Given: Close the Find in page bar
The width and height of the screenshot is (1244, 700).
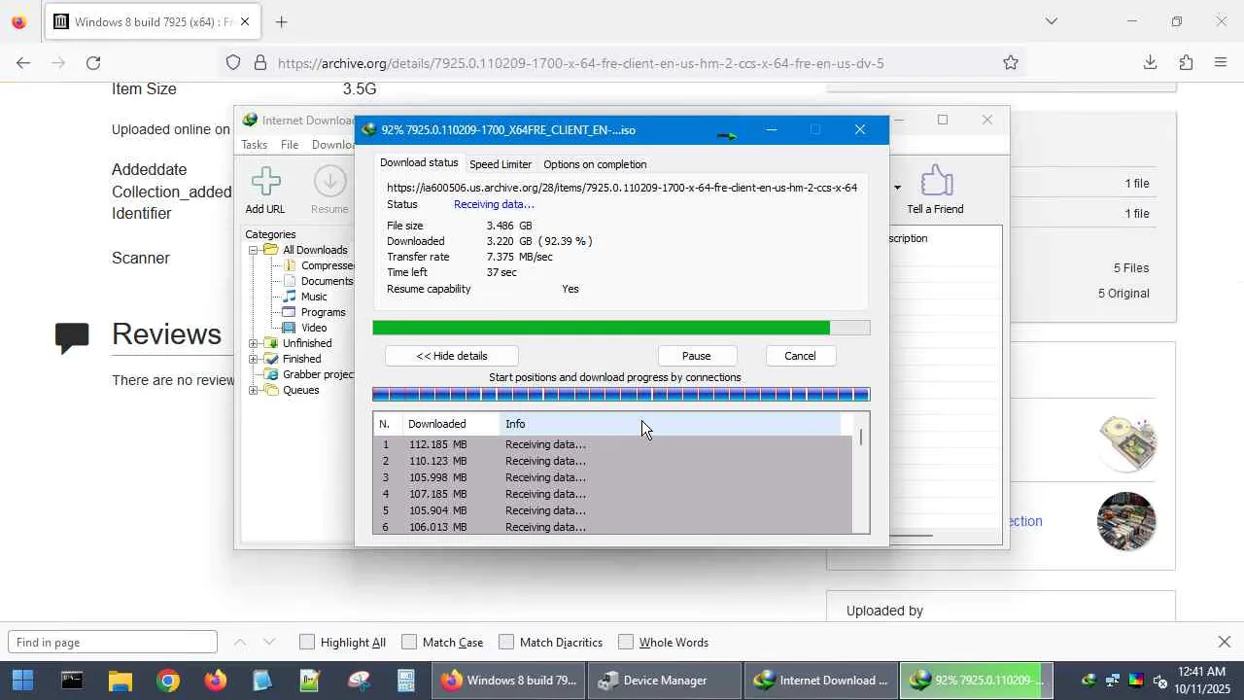Looking at the screenshot, I should (1225, 642).
